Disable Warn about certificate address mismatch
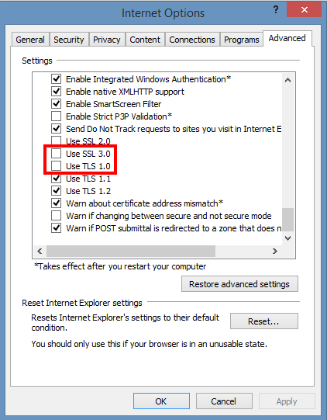 (56, 203)
